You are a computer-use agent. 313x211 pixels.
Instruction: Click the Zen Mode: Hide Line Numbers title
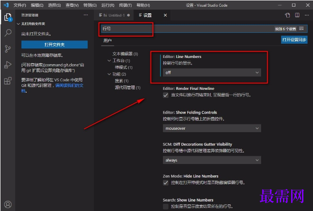191,176
